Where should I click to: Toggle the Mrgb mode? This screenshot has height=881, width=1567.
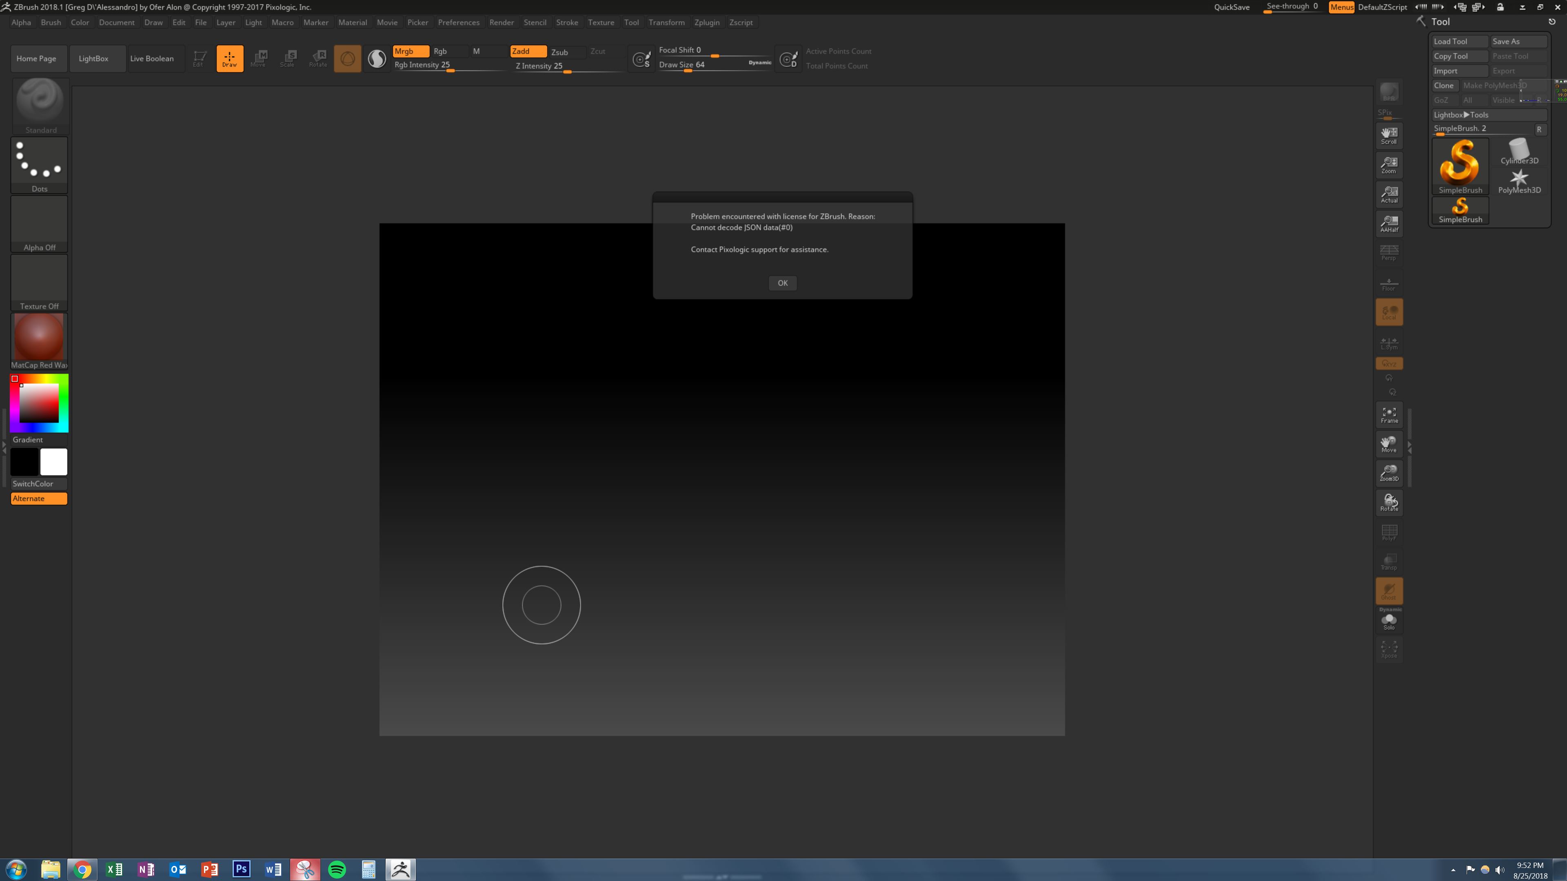click(x=411, y=51)
